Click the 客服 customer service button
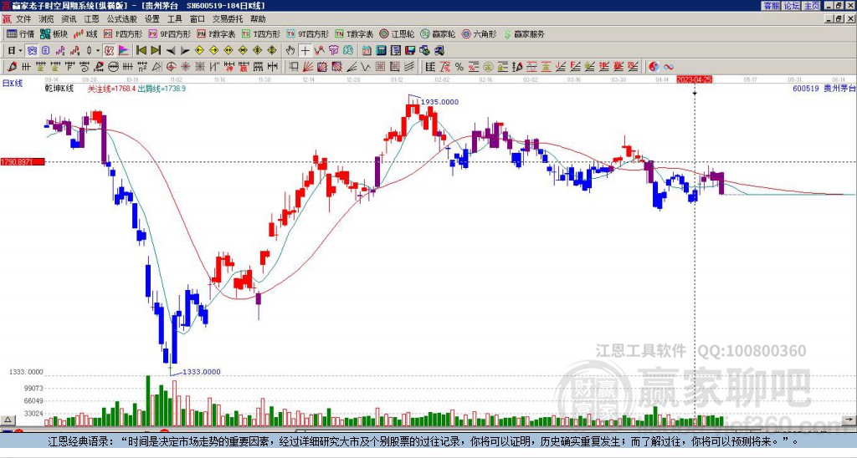857x458 pixels. tap(772, 6)
